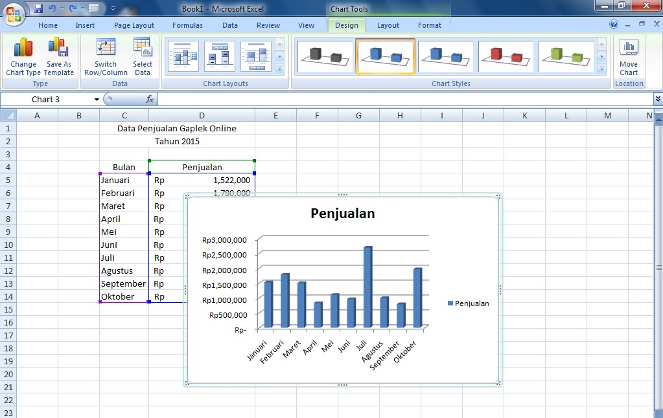Open Excel Help question mark

pos(614,24)
